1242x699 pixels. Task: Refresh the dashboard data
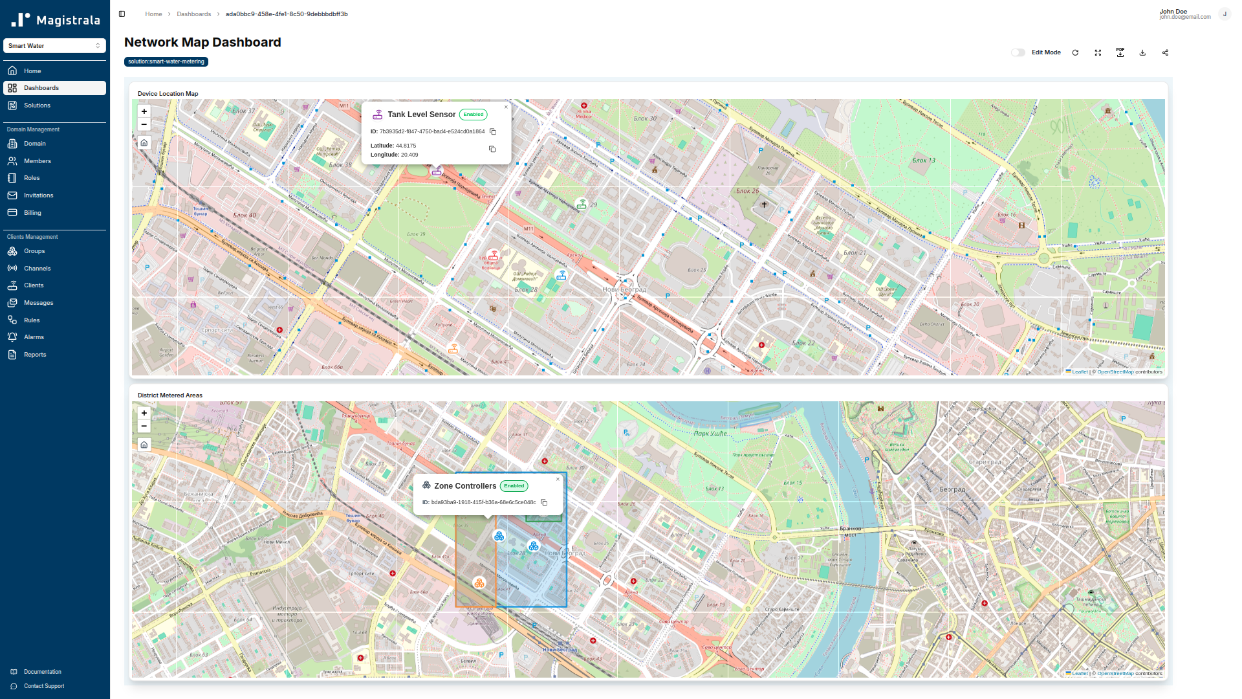[x=1075, y=52]
